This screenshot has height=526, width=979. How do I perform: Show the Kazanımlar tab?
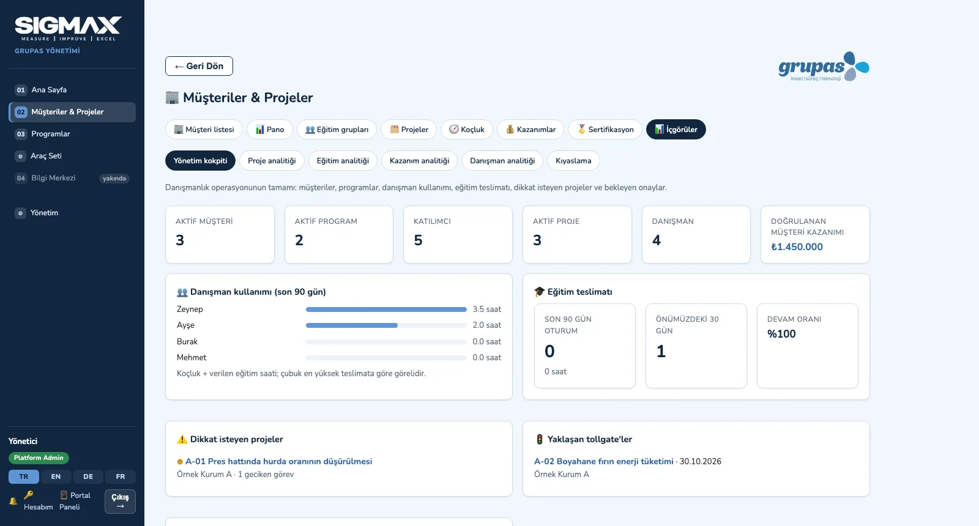coord(530,130)
